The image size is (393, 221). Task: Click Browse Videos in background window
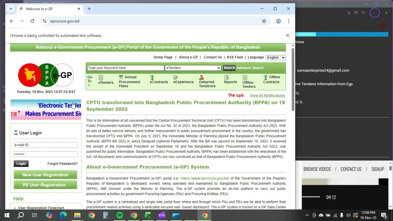click(x=317, y=169)
